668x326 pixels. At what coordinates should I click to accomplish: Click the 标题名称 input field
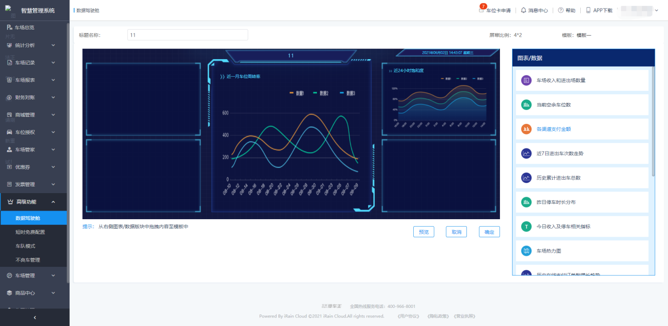[188, 35]
